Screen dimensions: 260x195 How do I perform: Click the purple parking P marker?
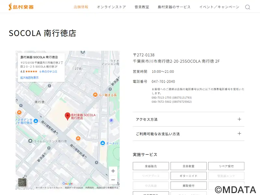[x=111, y=121]
